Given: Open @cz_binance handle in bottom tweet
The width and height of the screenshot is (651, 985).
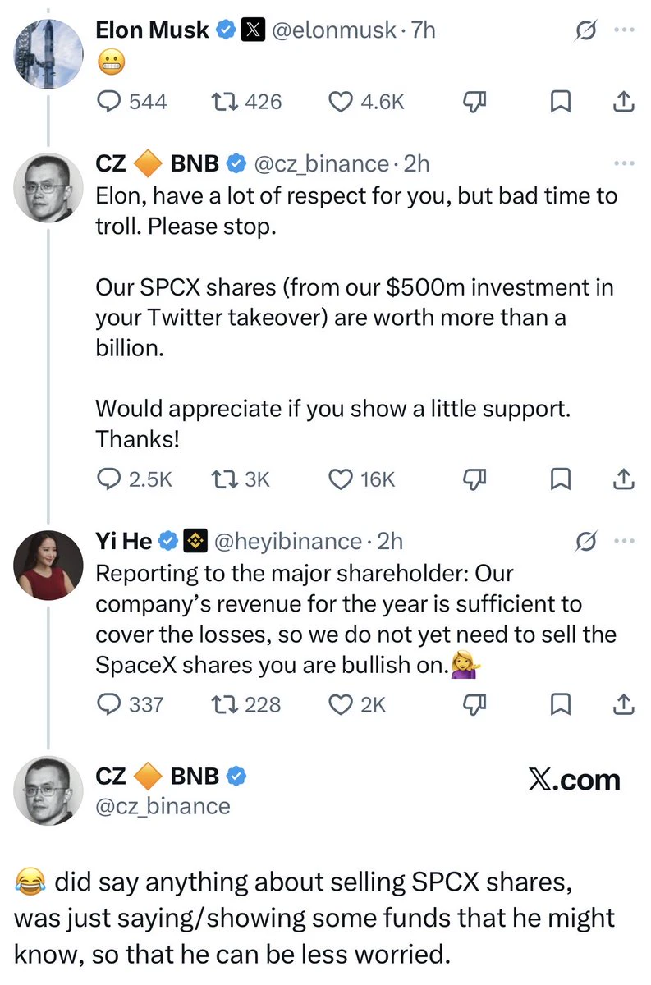Looking at the screenshot, I should point(163,806).
